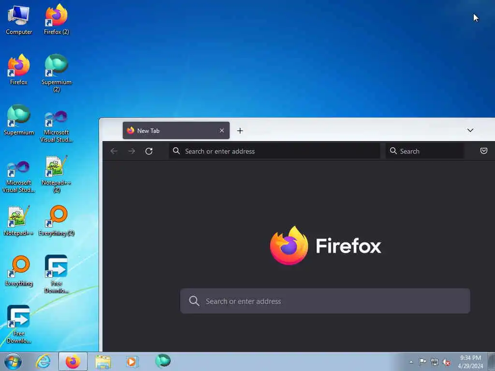Close the New Tab tab
The image size is (495, 371).
click(x=222, y=130)
